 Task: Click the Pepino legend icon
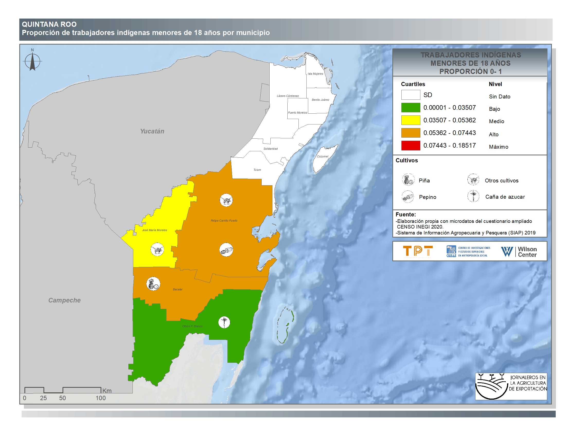(408, 197)
